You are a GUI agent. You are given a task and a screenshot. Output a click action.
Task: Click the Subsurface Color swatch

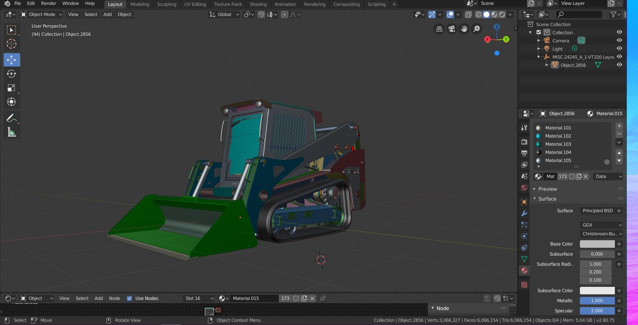click(x=597, y=290)
